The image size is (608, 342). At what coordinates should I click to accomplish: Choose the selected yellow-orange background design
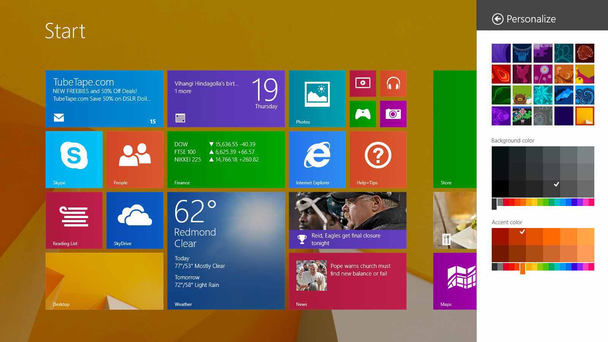coord(585,116)
